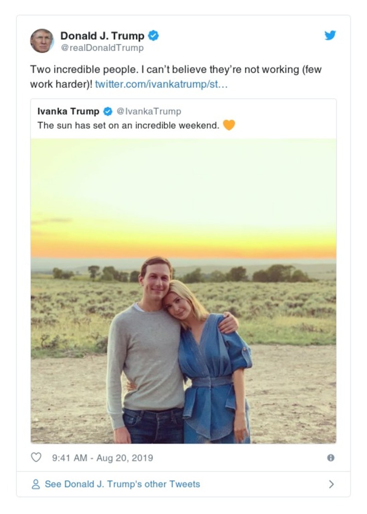Click the person icon beside other Tweets
Image resolution: width=367 pixels, height=514 pixels.
[x=35, y=484]
